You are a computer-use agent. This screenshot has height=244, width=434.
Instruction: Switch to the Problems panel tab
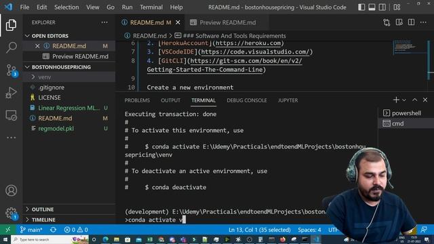pyautogui.click(x=137, y=100)
